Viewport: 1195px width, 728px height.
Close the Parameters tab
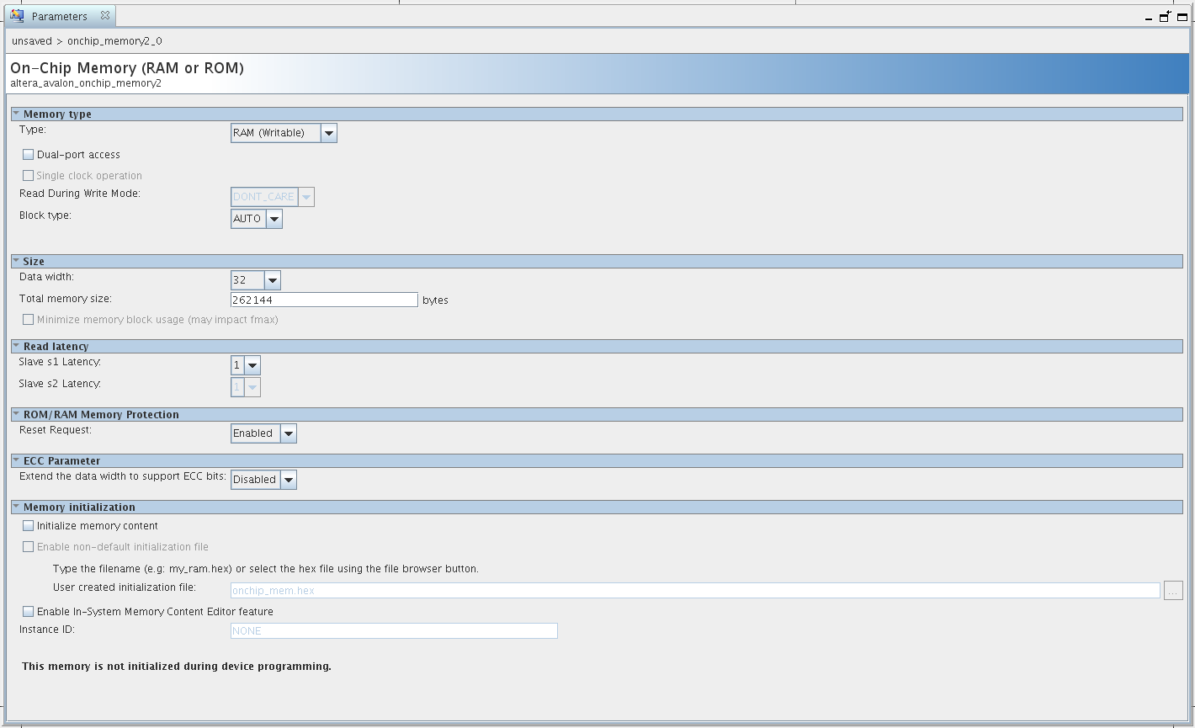click(104, 15)
